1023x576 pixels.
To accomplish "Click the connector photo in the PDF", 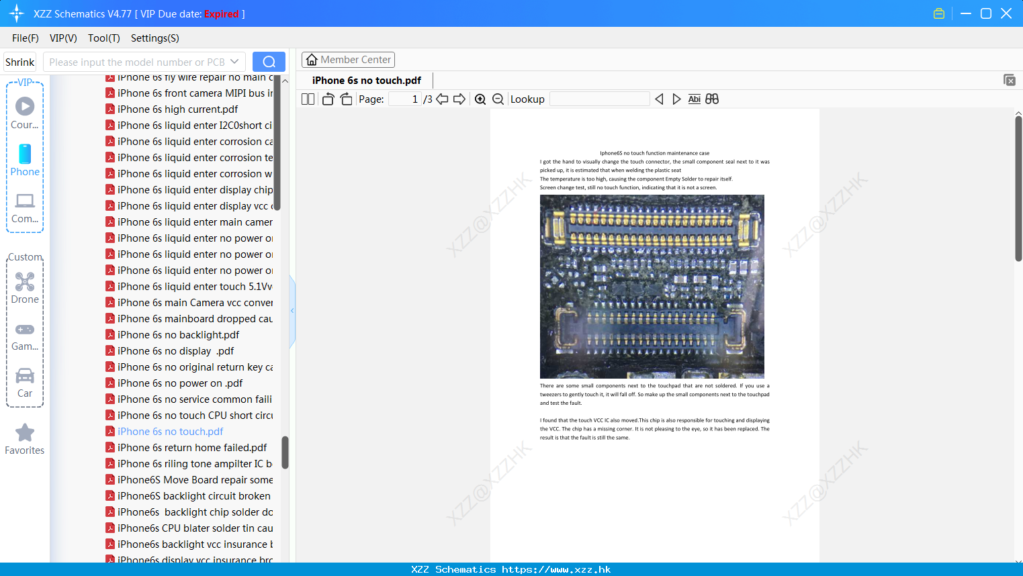I will [652, 287].
